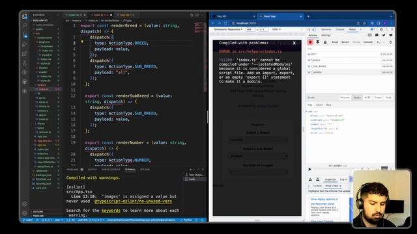This screenshot has width=417, height=234.
Task: Open the Elements DevTools tab
Action: click(326, 29)
